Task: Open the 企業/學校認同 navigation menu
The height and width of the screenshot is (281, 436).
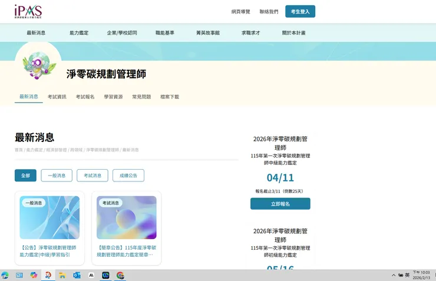Action: [x=122, y=33]
